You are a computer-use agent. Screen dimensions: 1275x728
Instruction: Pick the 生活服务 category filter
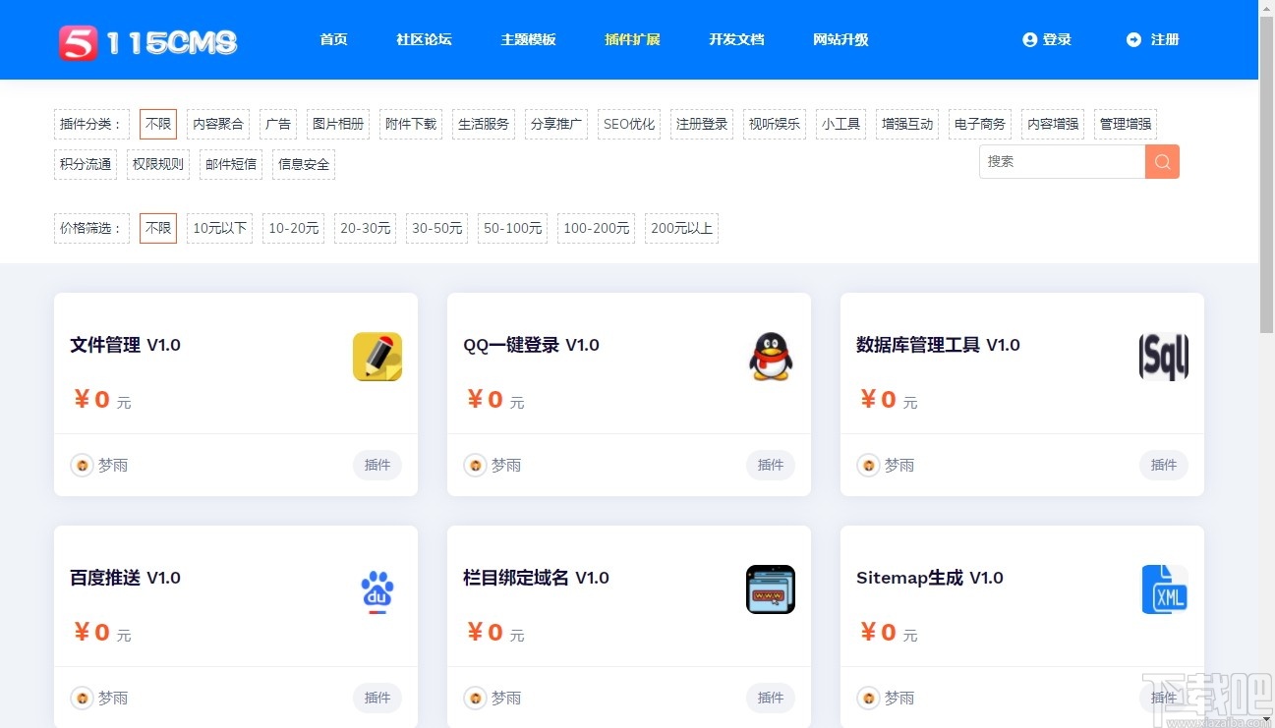[x=484, y=124]
